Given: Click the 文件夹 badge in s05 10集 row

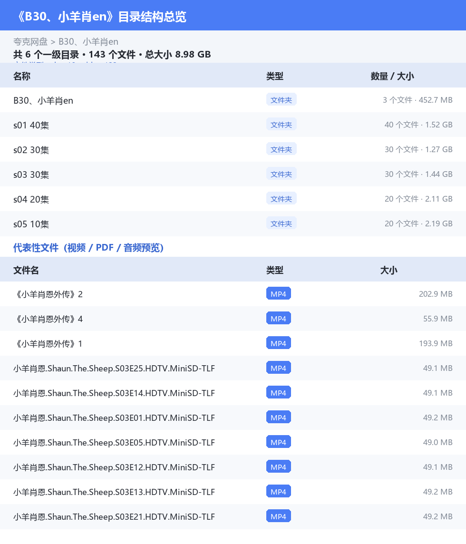Looking at the screenshot, I should [x=282, y=223].
